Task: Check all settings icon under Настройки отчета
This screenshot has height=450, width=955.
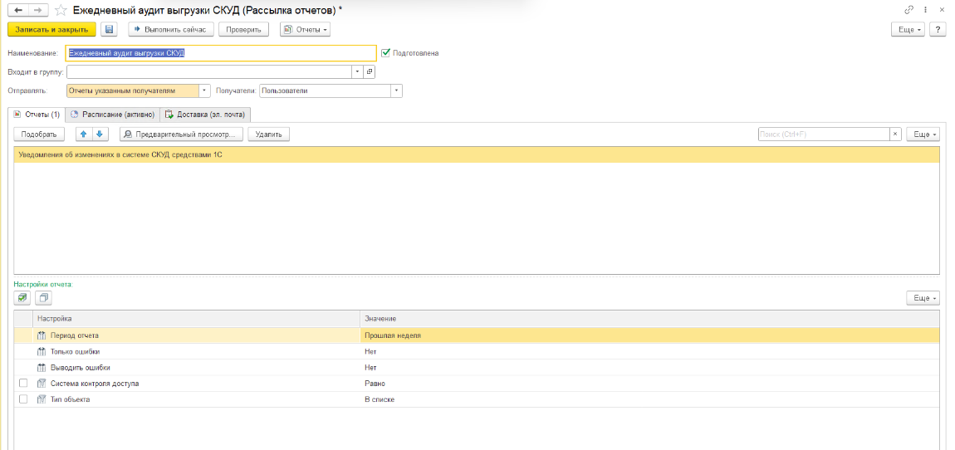Action: point(22,297)
